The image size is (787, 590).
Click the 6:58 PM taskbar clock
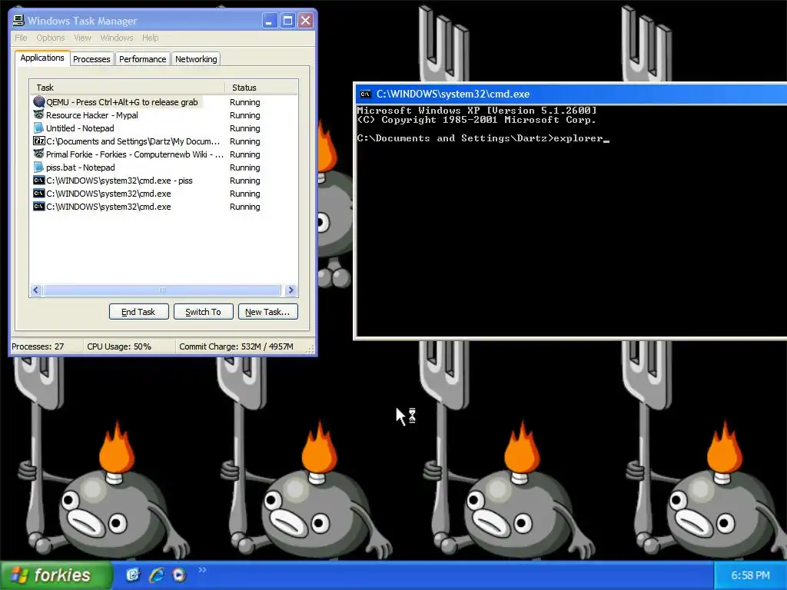coord(750,575)
